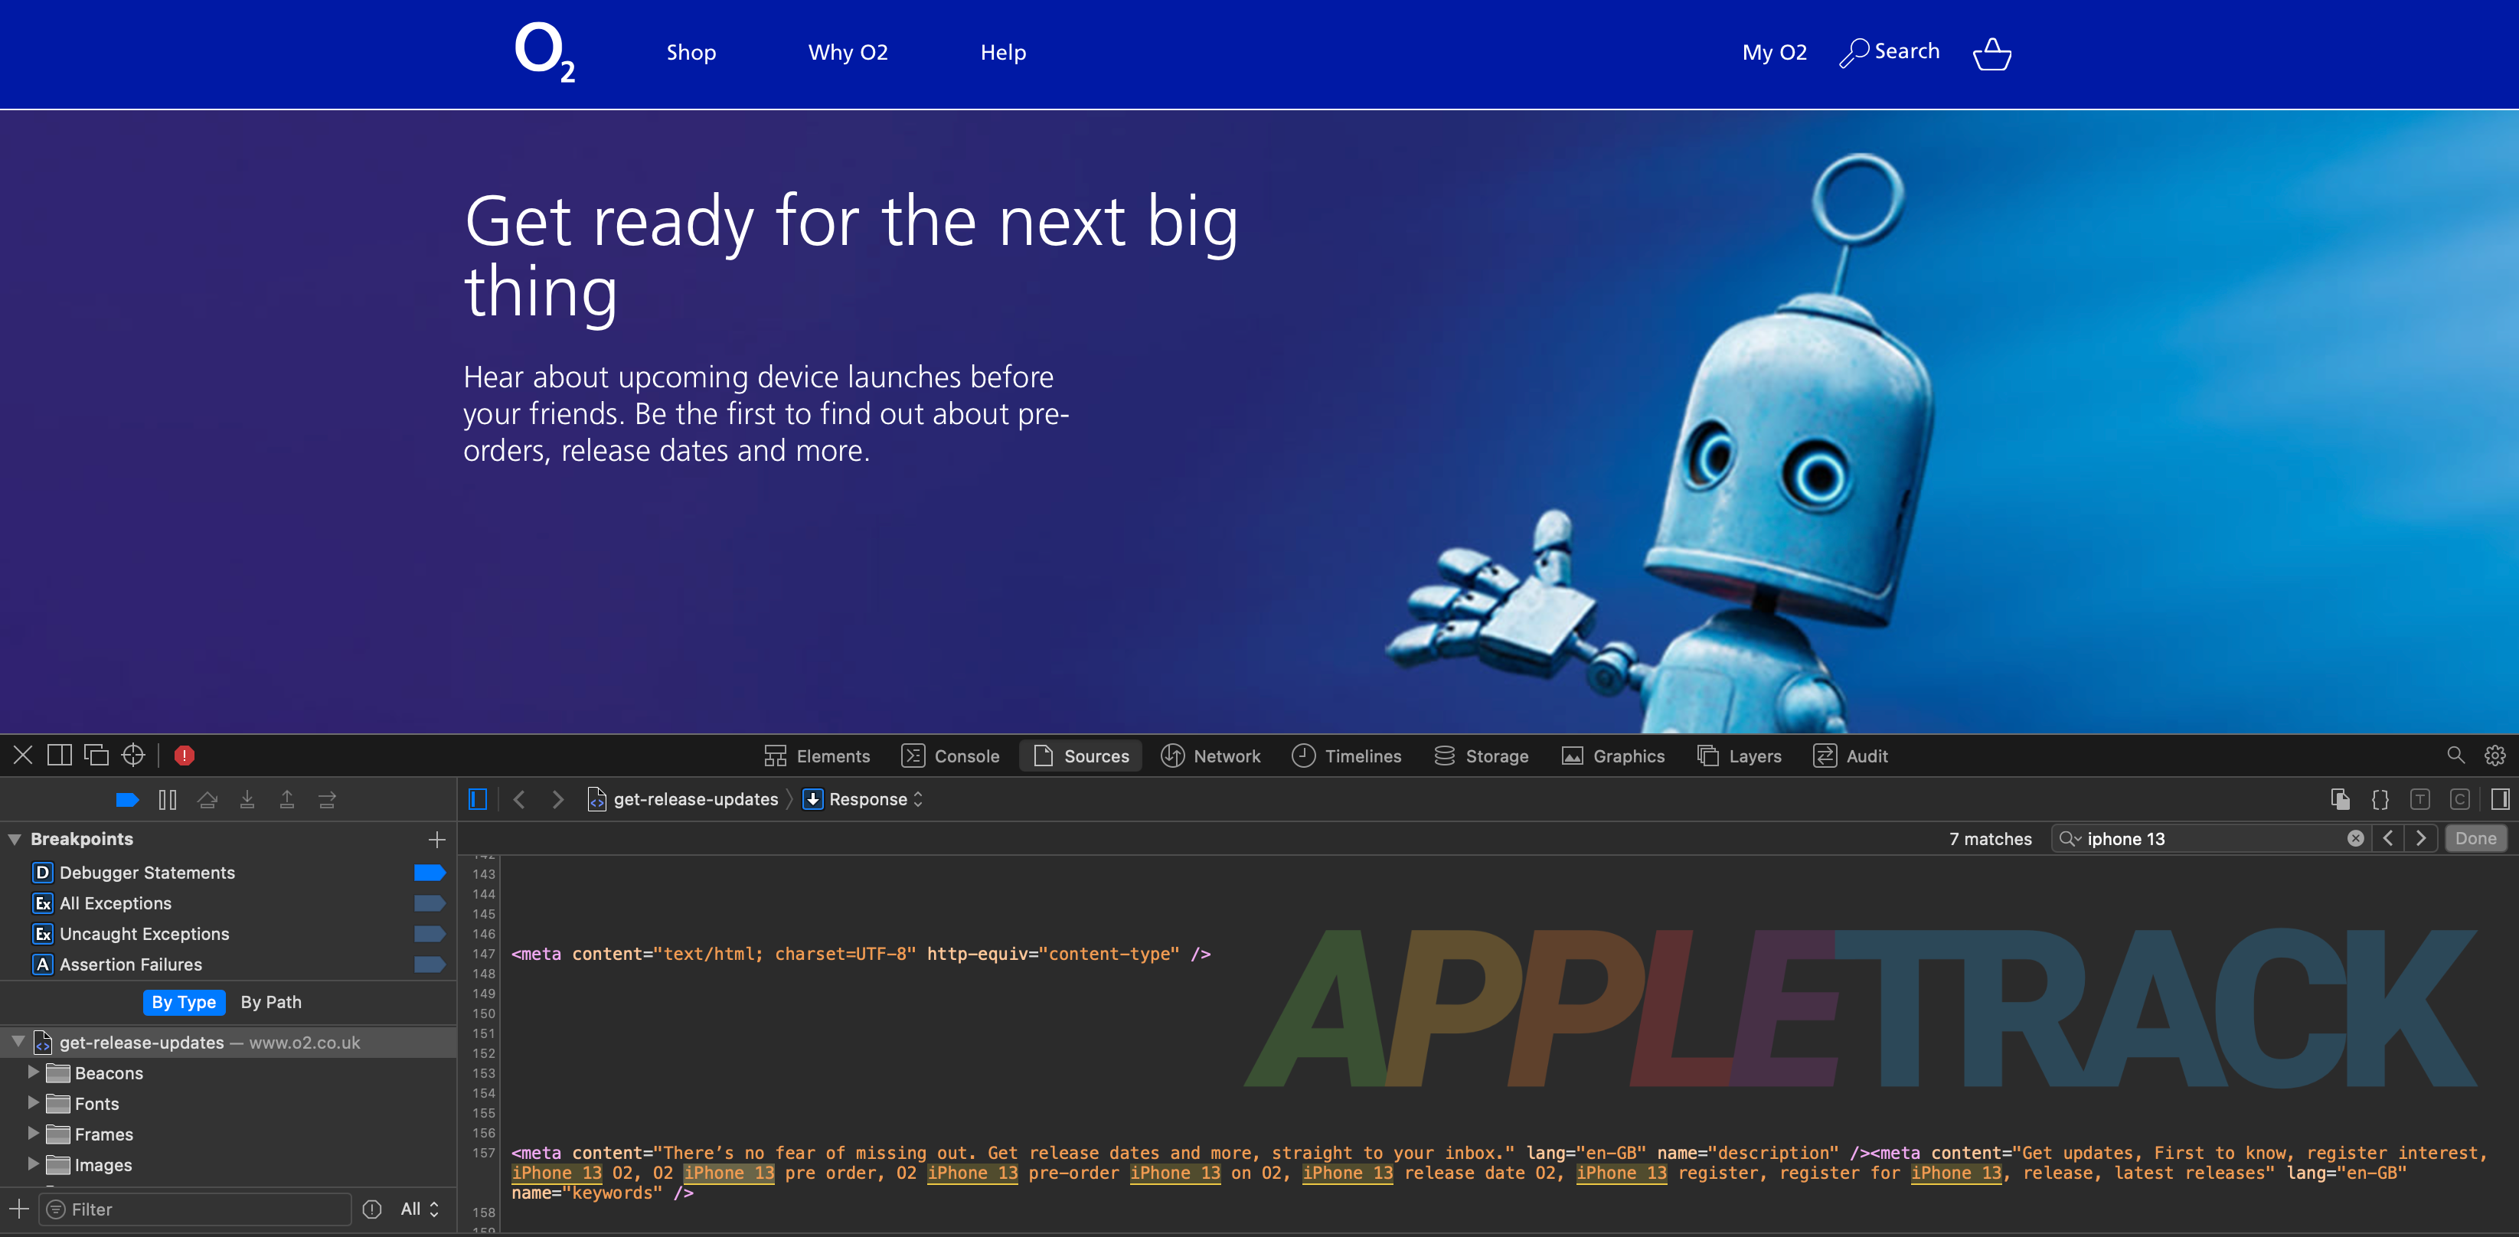Image resolution: width=2519 pixels, height=1237 pixels.
Task: Click the step over debugger icon
Action: 207,800
